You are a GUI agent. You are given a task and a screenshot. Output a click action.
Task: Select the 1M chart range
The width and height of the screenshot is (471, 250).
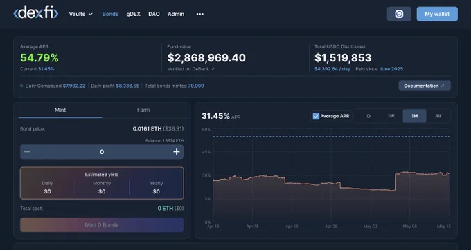(414, 116)
